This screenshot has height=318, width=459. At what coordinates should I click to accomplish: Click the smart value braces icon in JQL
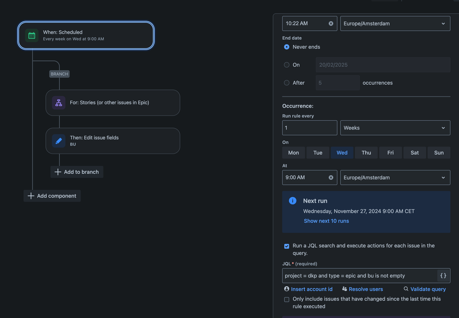[x=443, y=276]
